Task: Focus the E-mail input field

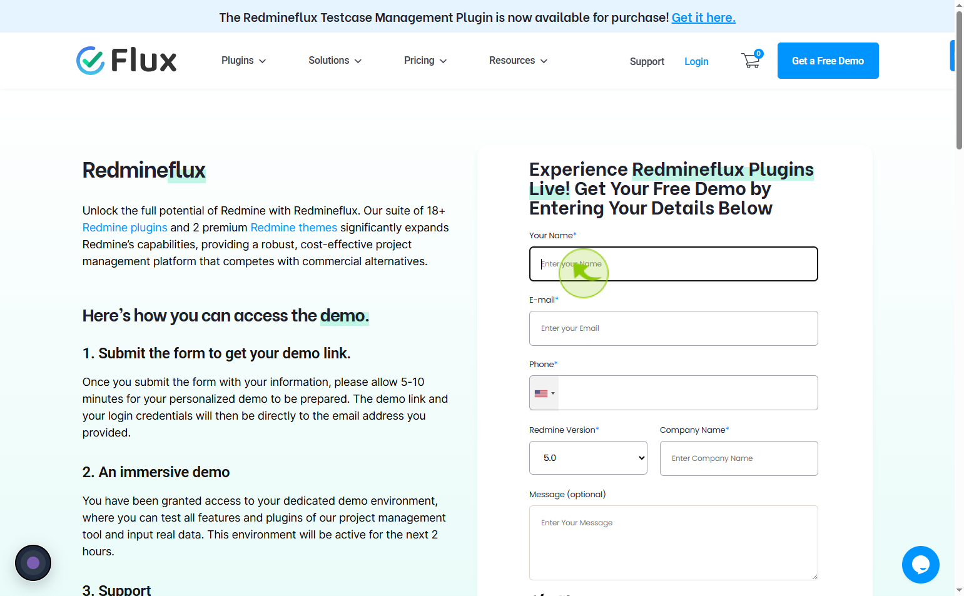Action: (x=674, y=328)
